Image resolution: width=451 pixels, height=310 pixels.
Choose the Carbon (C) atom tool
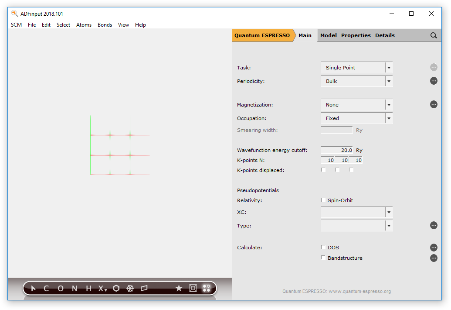[x=46, y=289]
